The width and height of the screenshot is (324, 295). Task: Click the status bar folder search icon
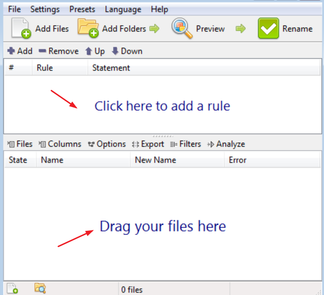pyautogui.click(x=40, y=288)
